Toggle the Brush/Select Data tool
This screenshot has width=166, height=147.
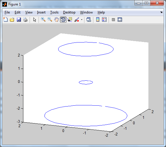pos(77,20)
